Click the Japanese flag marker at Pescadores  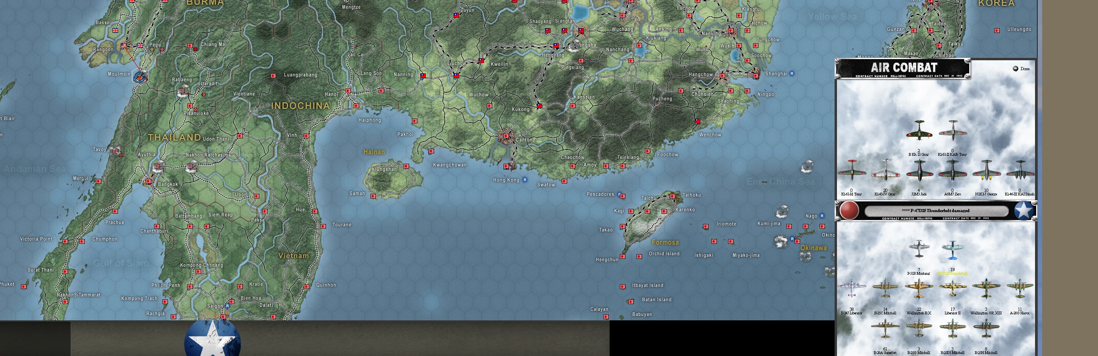click(x=622, y=196)
